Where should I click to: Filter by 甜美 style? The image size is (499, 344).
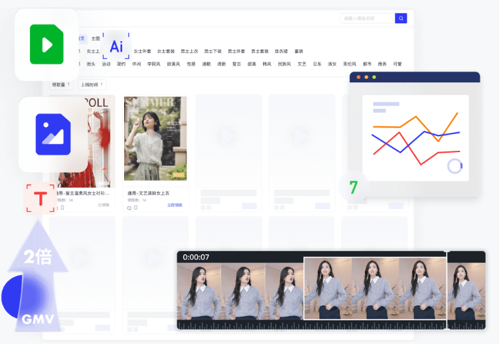[x=252, y=64]
